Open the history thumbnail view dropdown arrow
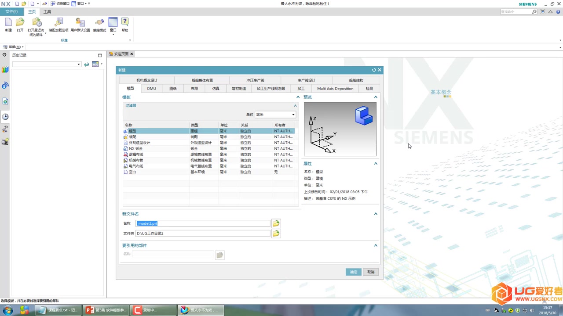563x316 pixels. point(102,65)
